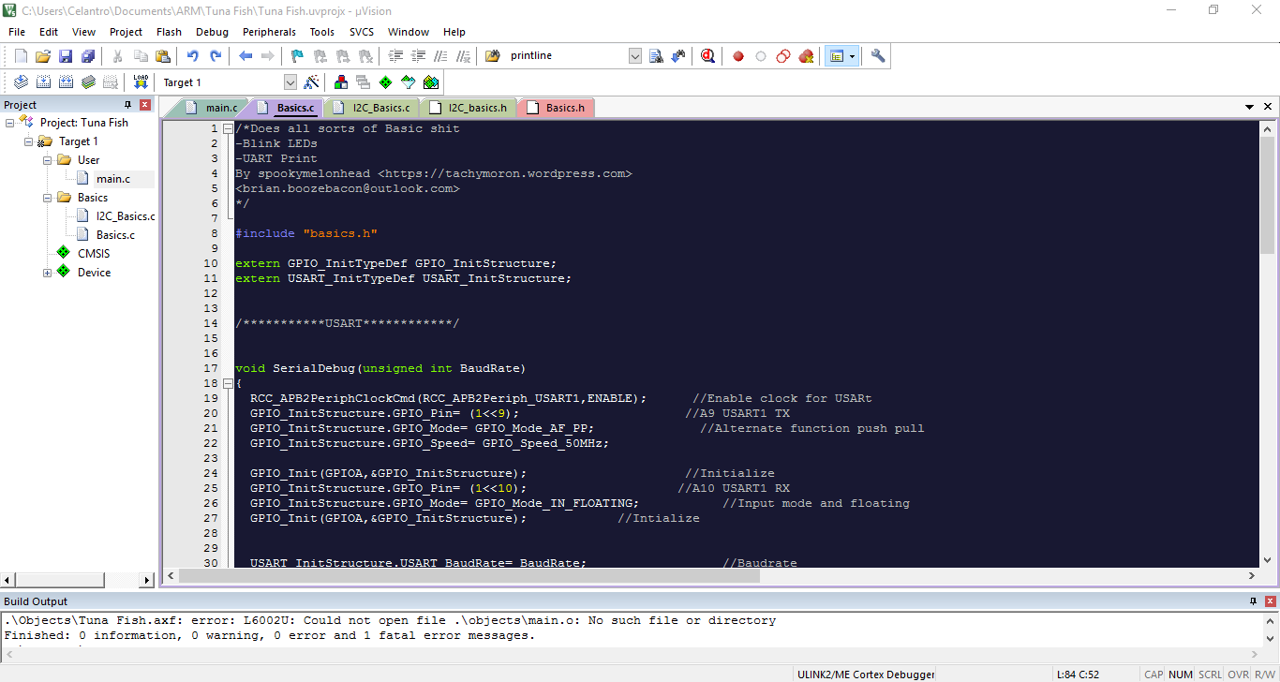Click the Configuration wrench icon
This screenshot has width=1280, height=682.
coord(878,56)
